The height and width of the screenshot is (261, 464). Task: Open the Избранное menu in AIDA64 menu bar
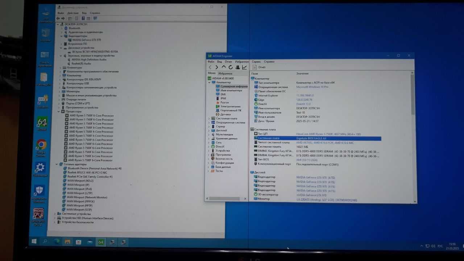click(242, 62)
